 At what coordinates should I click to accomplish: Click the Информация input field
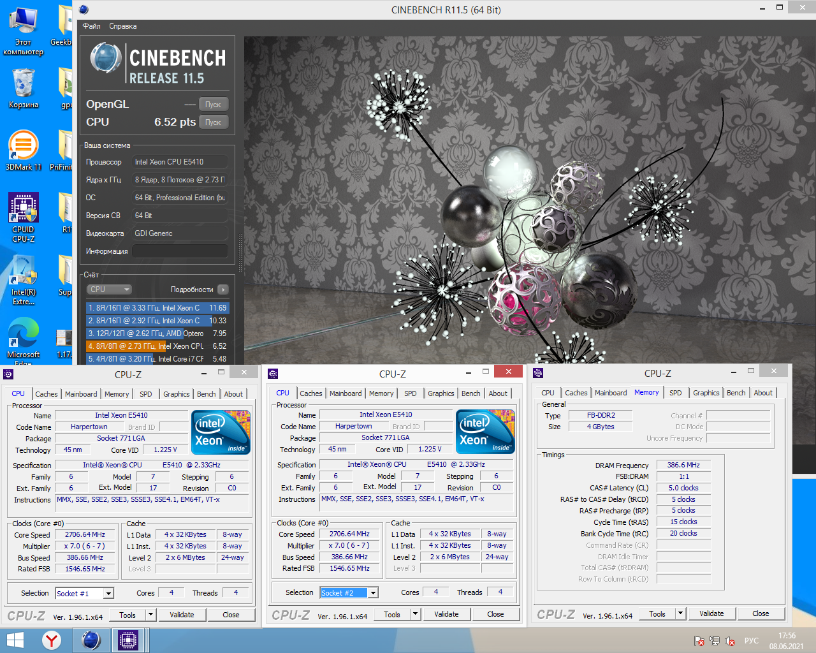[180, 251]
